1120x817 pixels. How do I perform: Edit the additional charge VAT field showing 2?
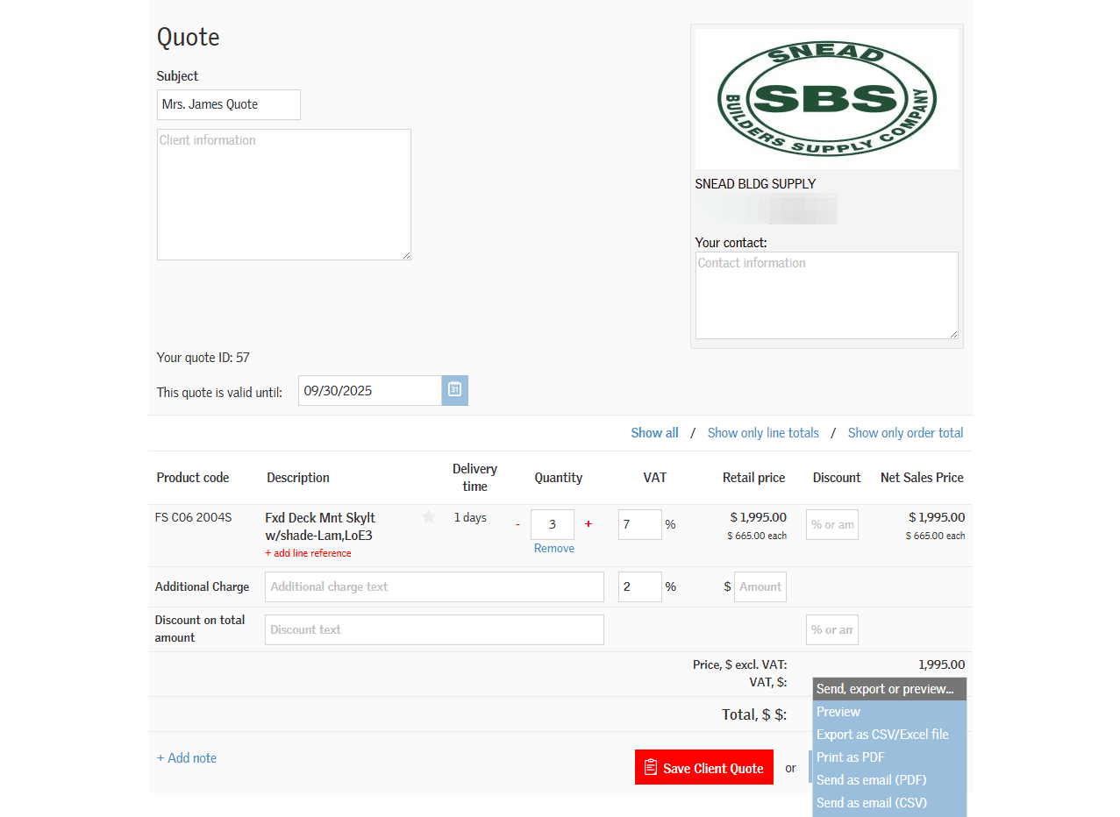[640, 586]
